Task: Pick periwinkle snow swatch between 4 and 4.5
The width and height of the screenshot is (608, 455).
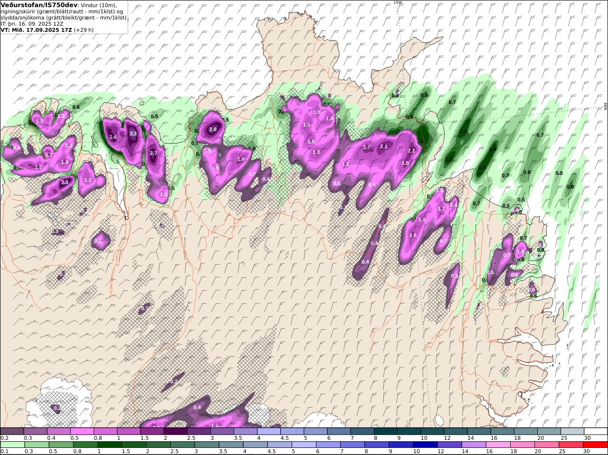Action: [269, 431]
